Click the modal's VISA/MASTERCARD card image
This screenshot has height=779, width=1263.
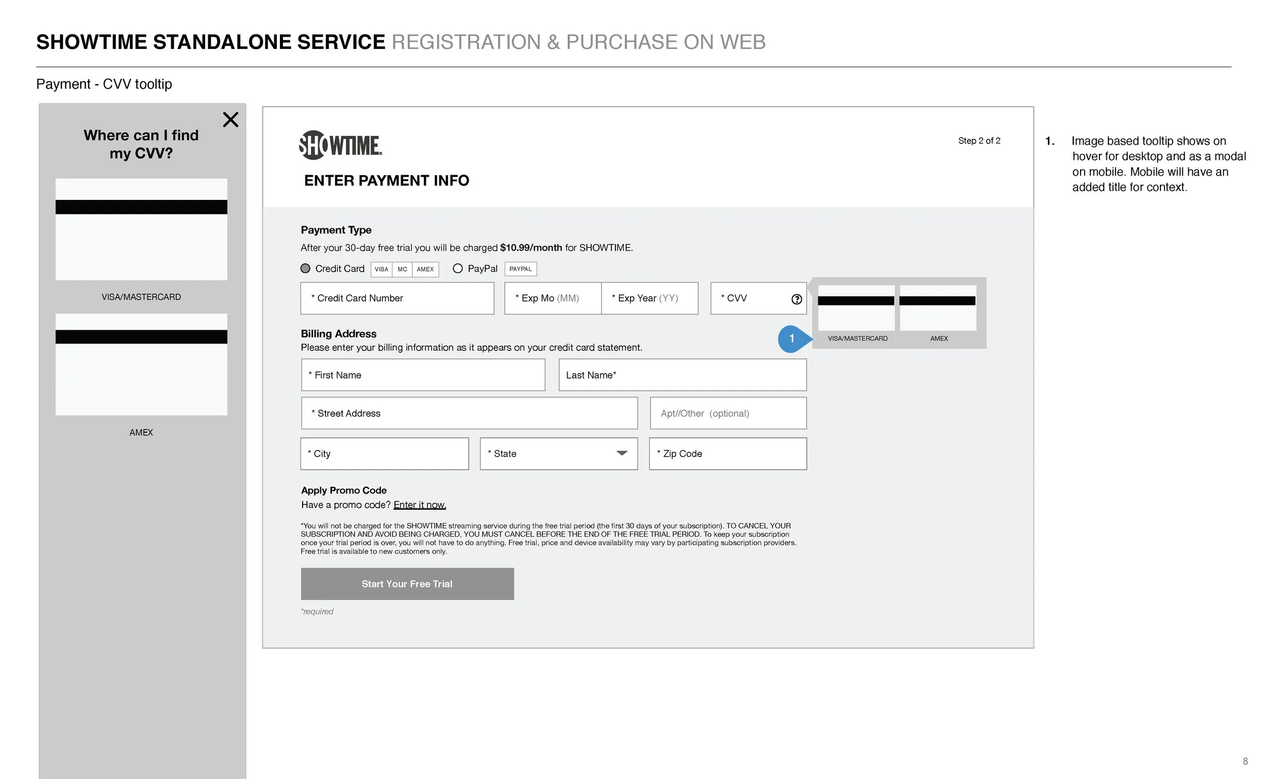coord(141,229)
